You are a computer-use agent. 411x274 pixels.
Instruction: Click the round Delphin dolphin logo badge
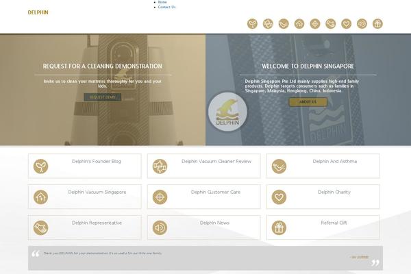pos(227,112)
